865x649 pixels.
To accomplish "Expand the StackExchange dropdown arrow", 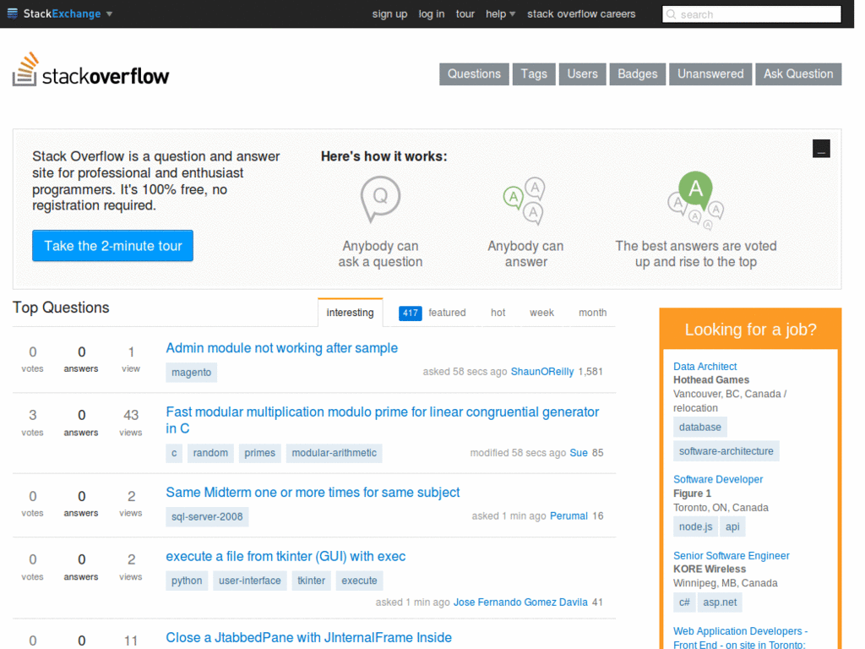I will coord(109,14).
